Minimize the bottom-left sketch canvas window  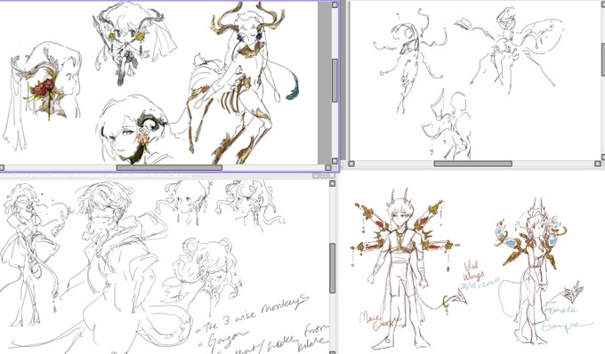[x=316, y=176]
